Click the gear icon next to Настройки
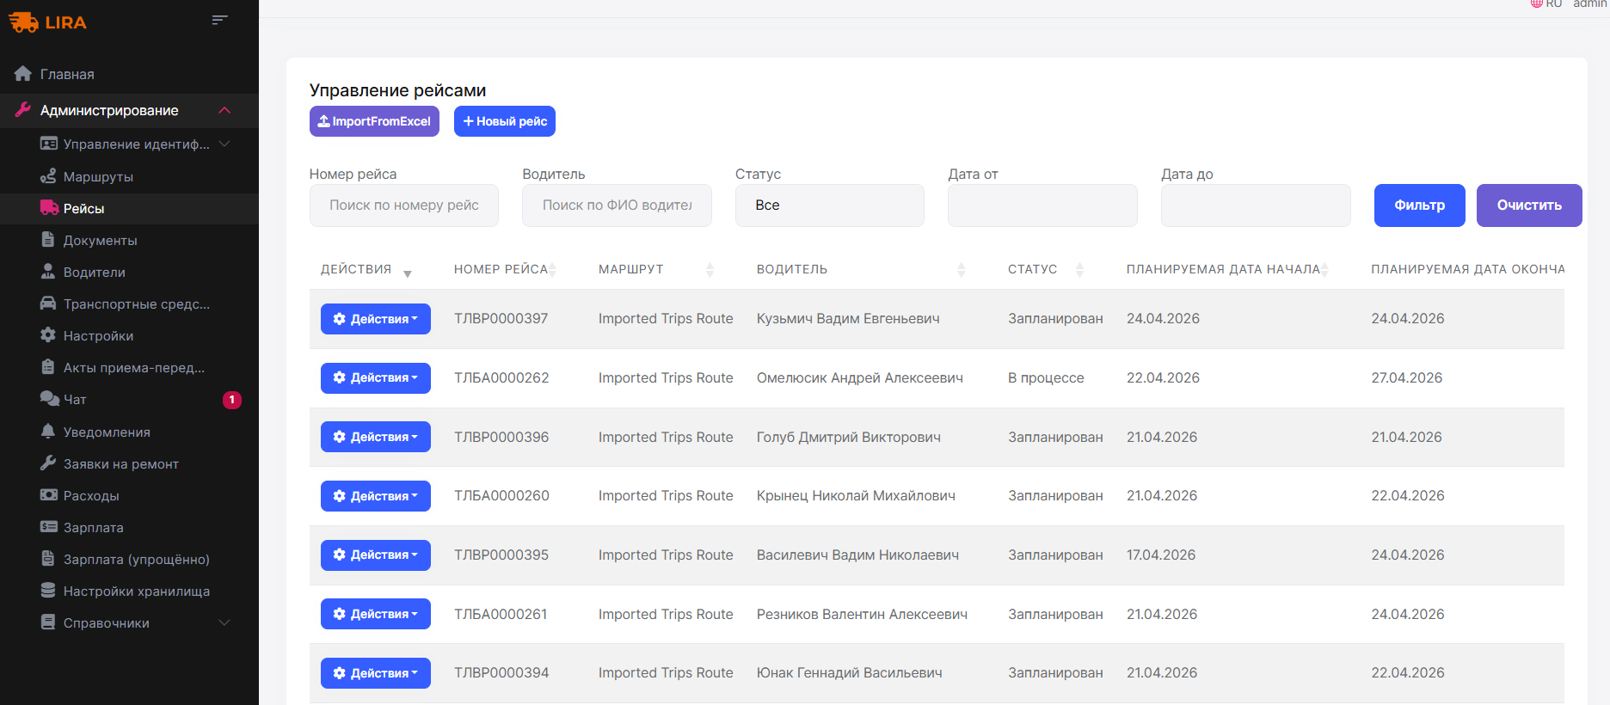The width and height of the screenshot is (1610, 705). (x=48, y=335)
